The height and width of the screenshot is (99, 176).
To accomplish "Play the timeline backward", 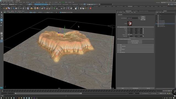I will coord(168,91).
